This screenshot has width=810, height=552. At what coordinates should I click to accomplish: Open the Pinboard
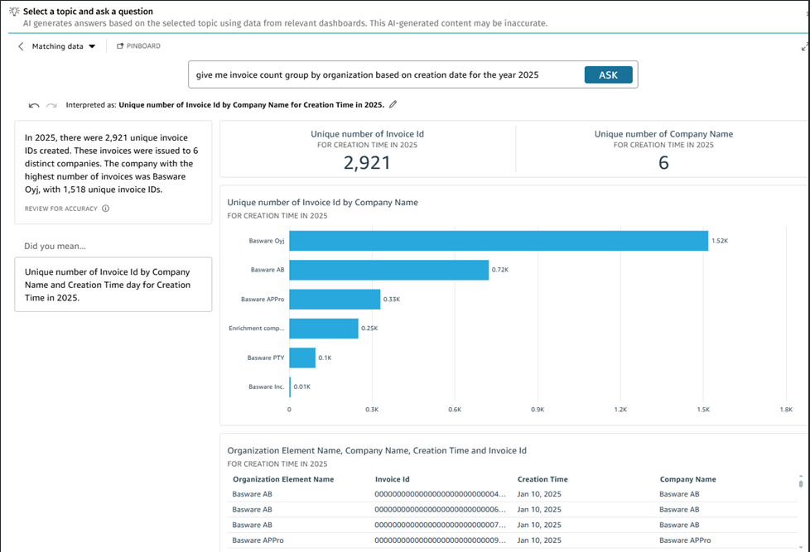tap(138, 46)
